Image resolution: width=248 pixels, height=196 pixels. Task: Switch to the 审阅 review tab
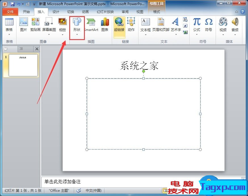(125, 12)
